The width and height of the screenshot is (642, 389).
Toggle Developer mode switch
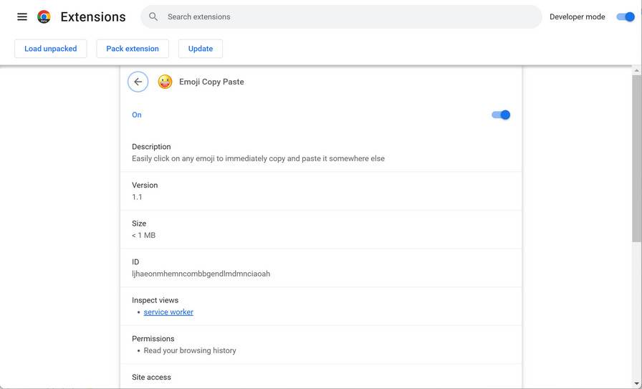(x=625, y=16)
